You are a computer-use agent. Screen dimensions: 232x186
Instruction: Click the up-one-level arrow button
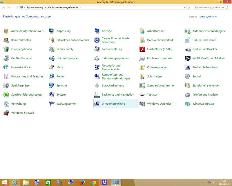pyautogui.click(x=17, y=8)
